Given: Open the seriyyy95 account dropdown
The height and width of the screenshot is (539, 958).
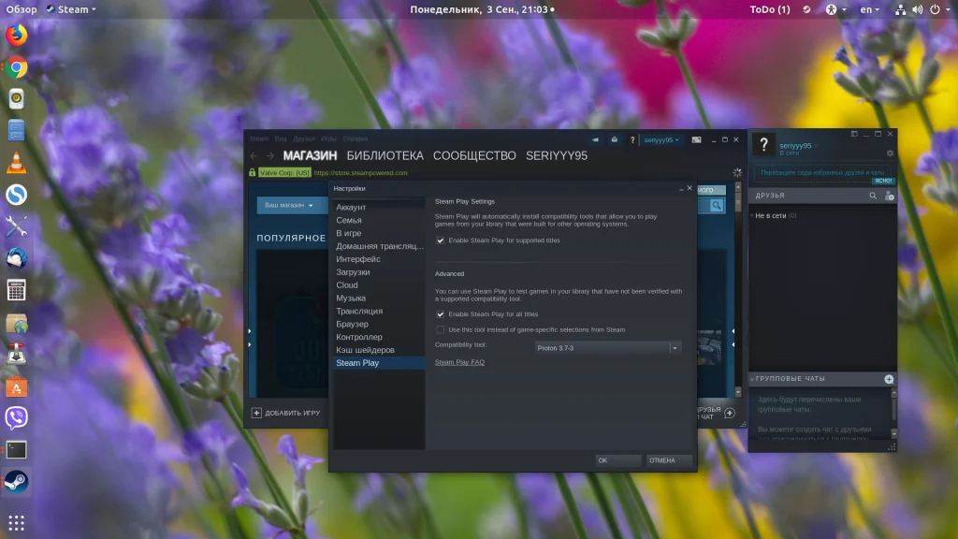Looking at the screenshot, I should pos(661,140).
